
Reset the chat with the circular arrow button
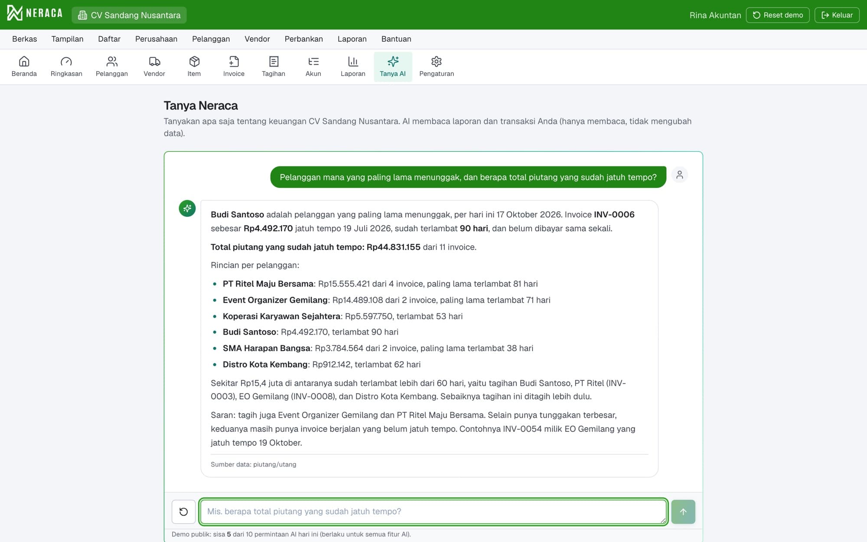pos(183,512)
